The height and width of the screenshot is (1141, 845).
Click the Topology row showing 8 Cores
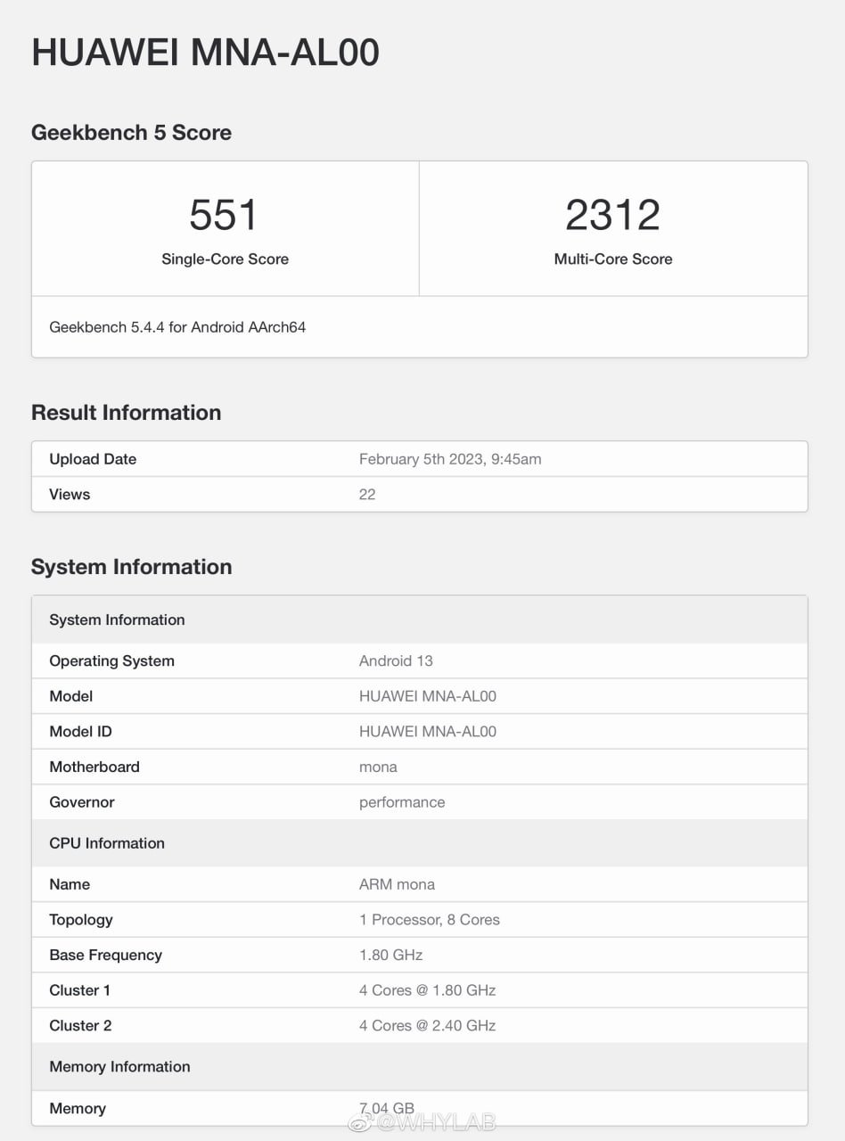point(430,919)
